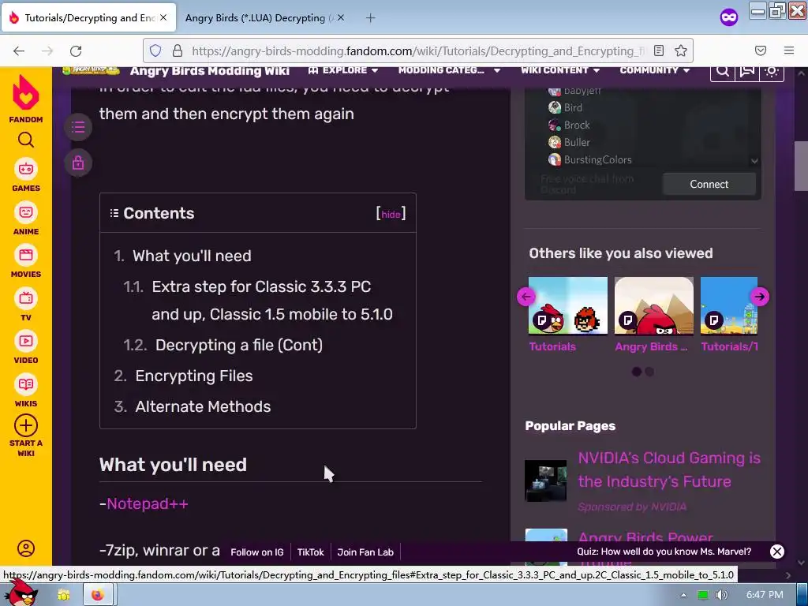Bookmark this page with star icon
Image resolution: width=808 pixels, height=606 pixels.
[x=681, y=50]
